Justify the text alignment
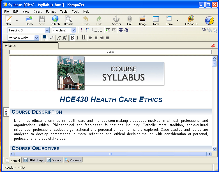Screen dimensions: 219x172 pos(107,37)
